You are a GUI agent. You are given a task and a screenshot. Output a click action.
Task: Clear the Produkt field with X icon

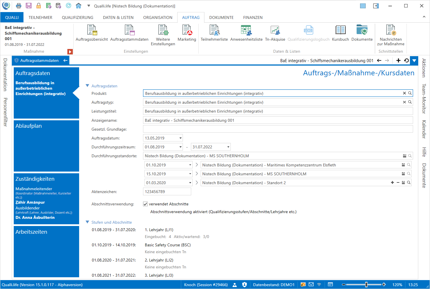click(x=404, y=93)
